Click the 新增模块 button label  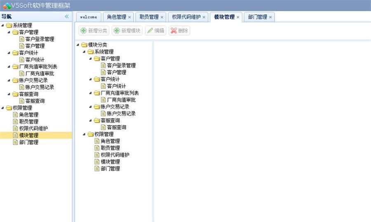tap(131, 31)
